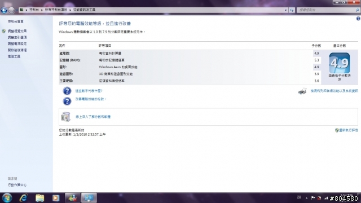Viewport: 361px width, 203px height.
Task: Go to 所有控制台項目 breadcrumb item
Action: pyautogui.click(x=56, y=10)
